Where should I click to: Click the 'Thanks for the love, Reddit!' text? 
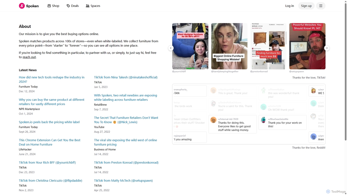point(309,148)
